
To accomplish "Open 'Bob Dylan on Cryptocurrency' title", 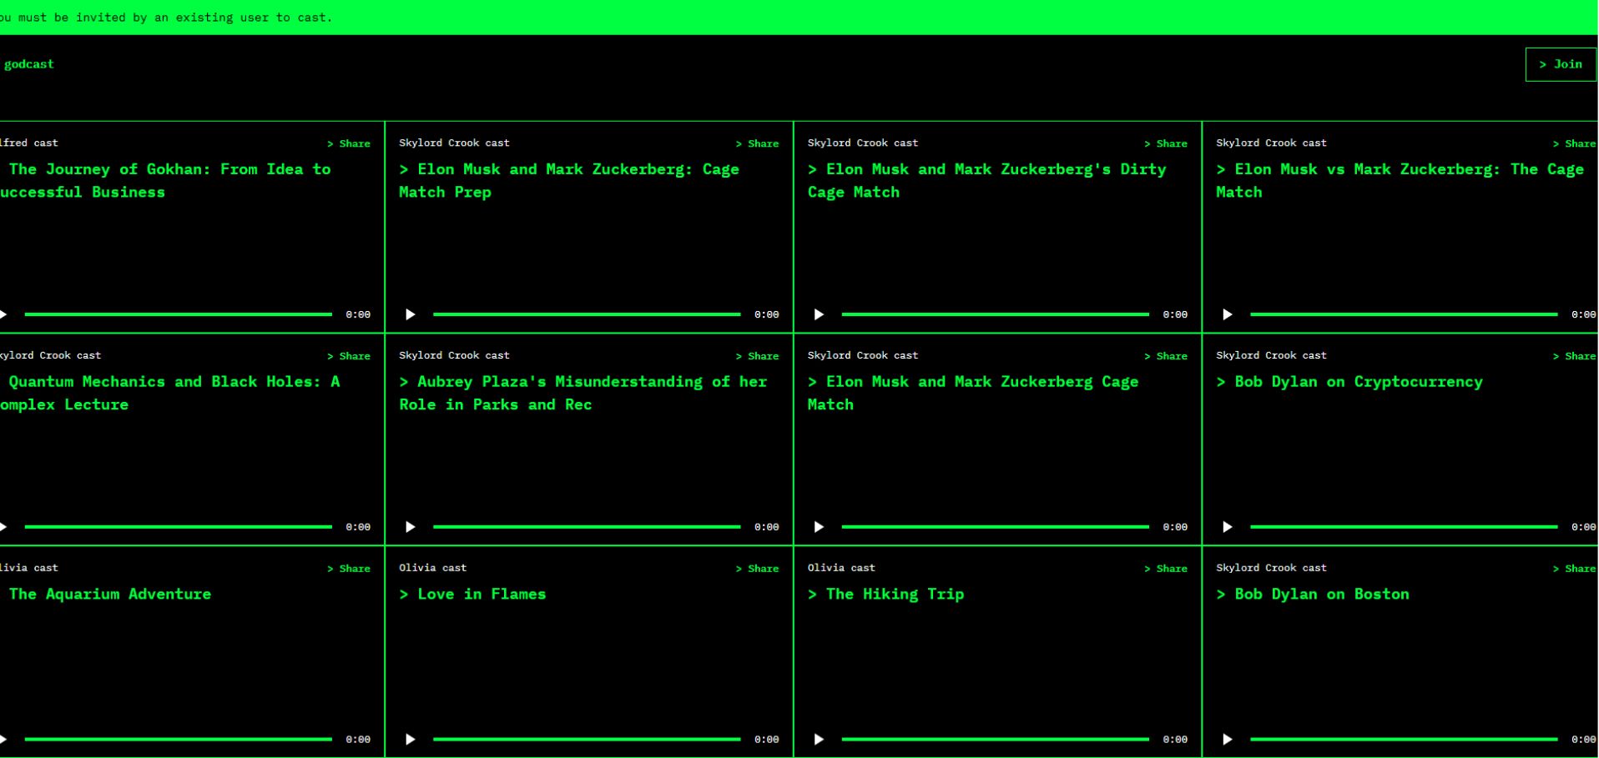I will coord(1349,382).
